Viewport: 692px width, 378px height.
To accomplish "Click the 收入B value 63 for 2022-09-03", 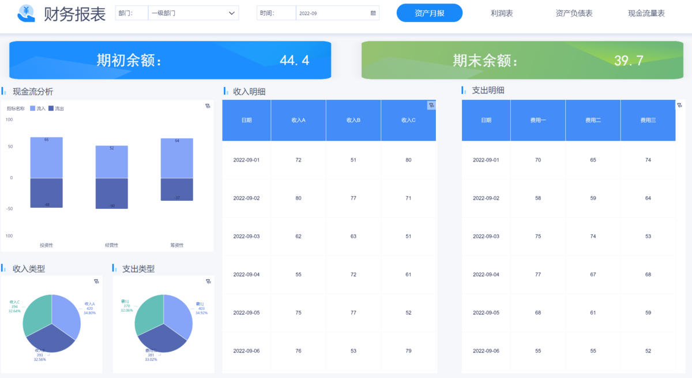I will pyautogui.click(x=353, y=236).
